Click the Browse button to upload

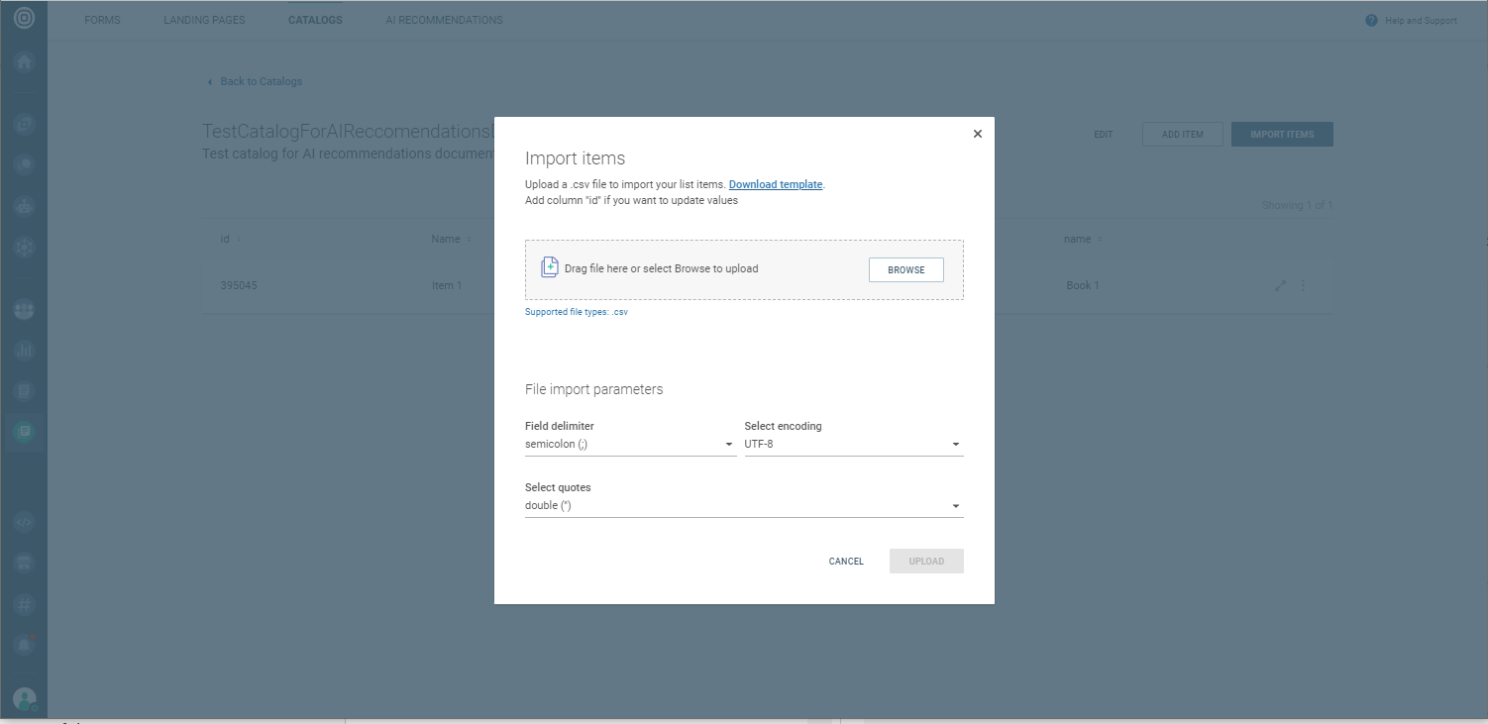[x=905, y=270]
